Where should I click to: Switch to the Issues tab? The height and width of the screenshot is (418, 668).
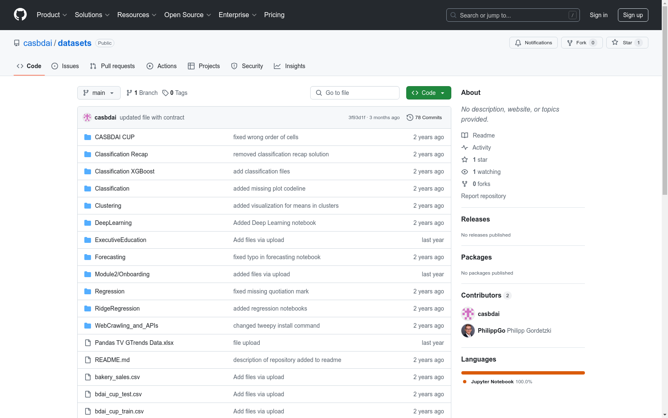click(x=65, y=66)
